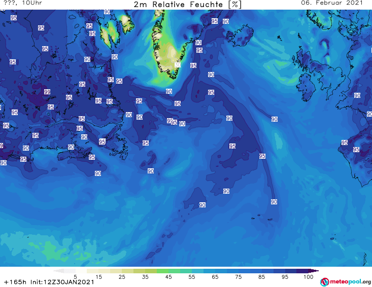Click legend value '55'
The image size is (372, 287).
192,277
